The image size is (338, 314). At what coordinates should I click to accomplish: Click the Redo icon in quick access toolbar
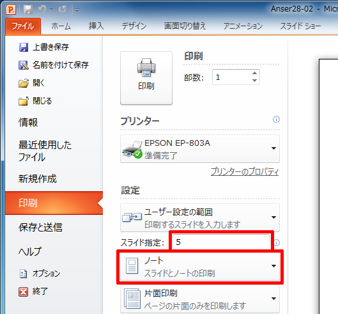coord(63,10)
